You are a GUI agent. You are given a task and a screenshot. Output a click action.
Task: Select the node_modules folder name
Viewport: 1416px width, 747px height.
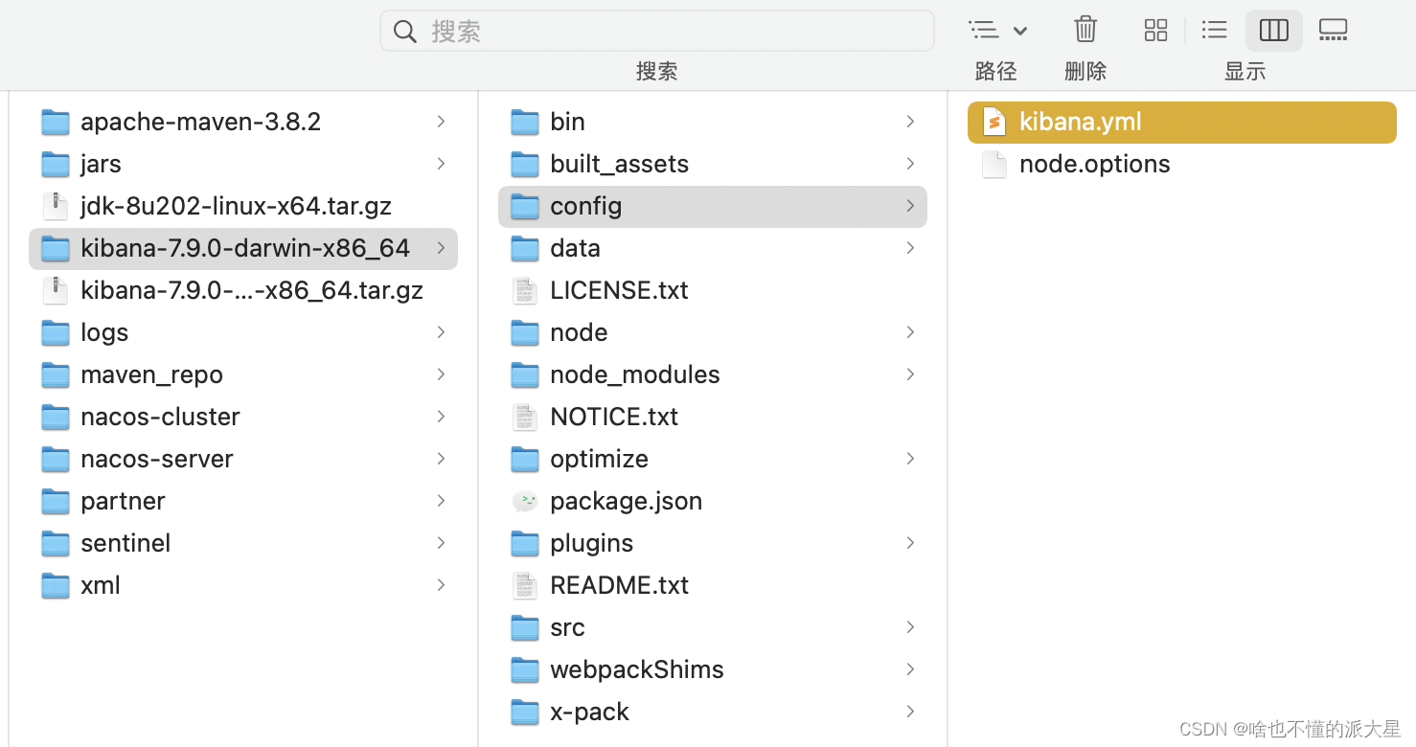[x=635, y=374]
